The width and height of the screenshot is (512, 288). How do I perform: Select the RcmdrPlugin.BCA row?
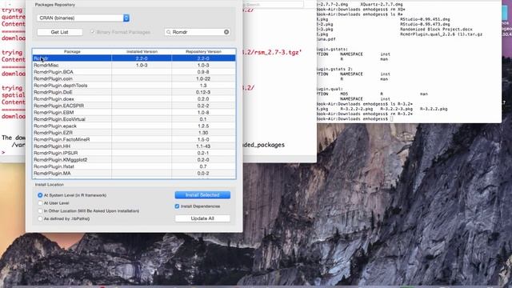(x=134, y=72)
